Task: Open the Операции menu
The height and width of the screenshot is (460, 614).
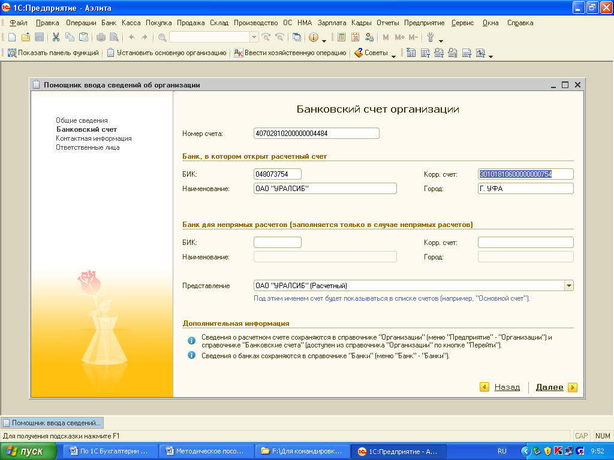Action: pos(81,23)
